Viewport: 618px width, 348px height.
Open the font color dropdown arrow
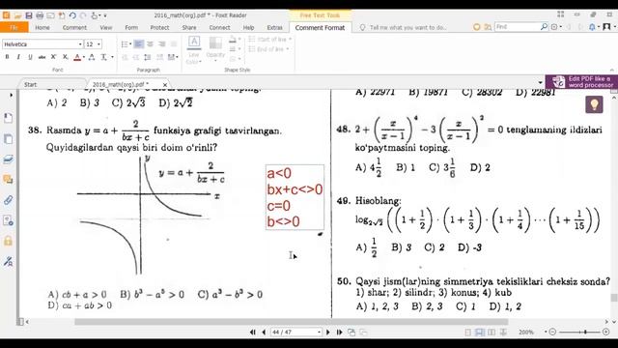tap(84, 57)
